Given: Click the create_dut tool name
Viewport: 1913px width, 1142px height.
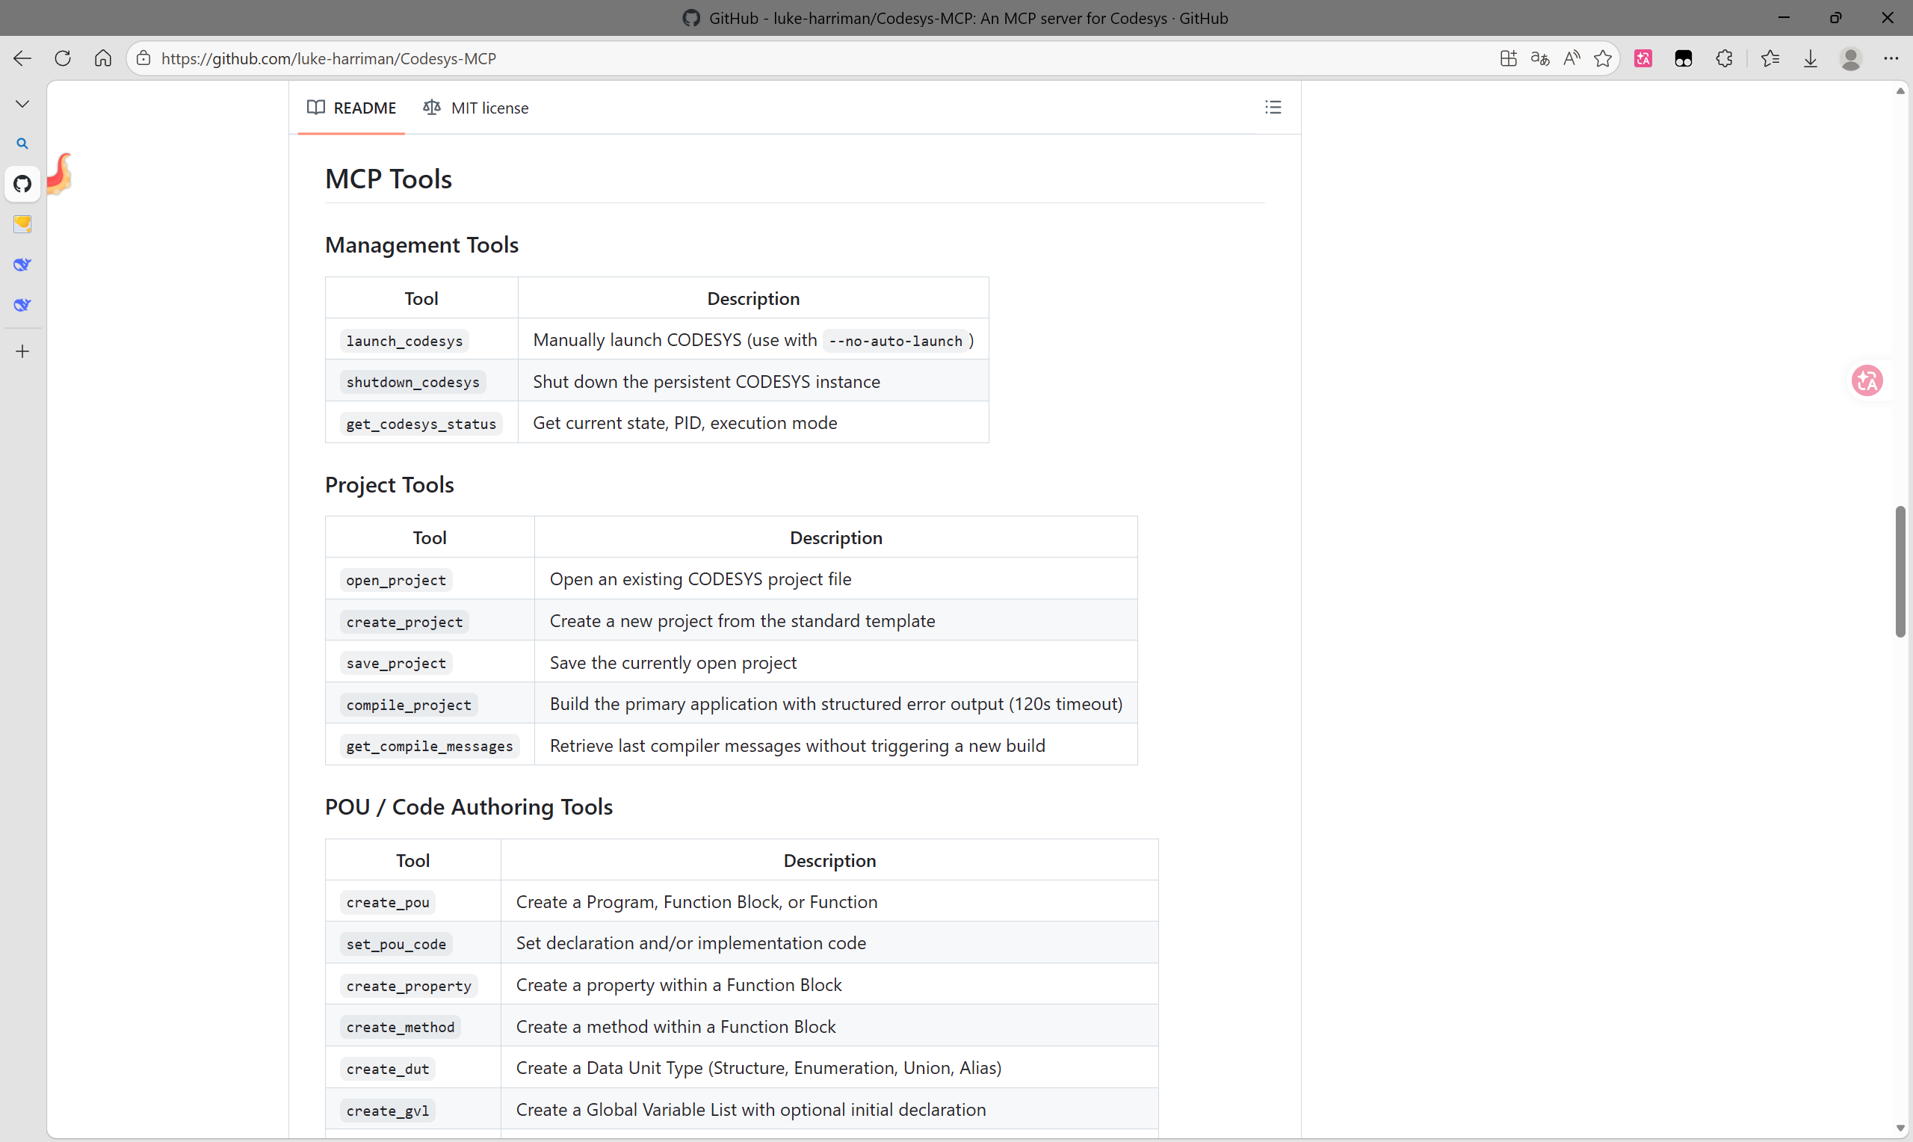Looking at the screenshot, I should click(388, 1069).
